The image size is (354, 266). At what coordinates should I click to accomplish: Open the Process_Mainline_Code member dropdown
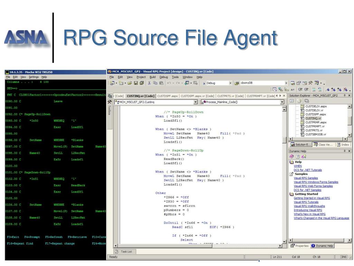(282, 102)
